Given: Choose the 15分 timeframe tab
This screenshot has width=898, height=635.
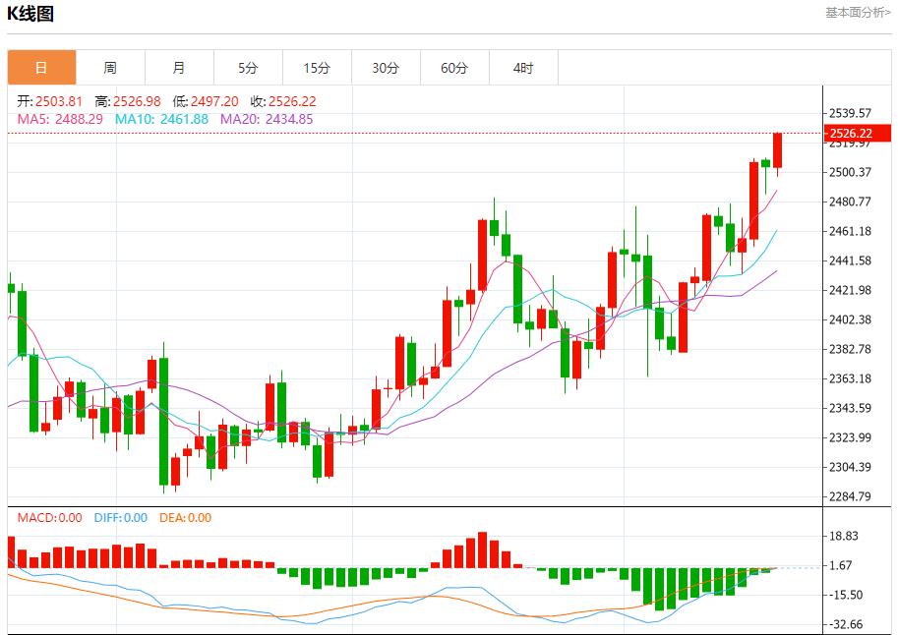Looking at the screenshot, I should coord(317,68).
